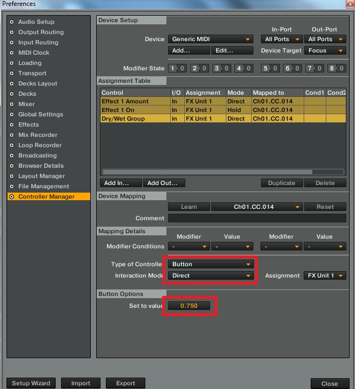This screenshot has width=355, height=389.
Task: Select MIDI Clock in sidebar
Action: [34, 52]
